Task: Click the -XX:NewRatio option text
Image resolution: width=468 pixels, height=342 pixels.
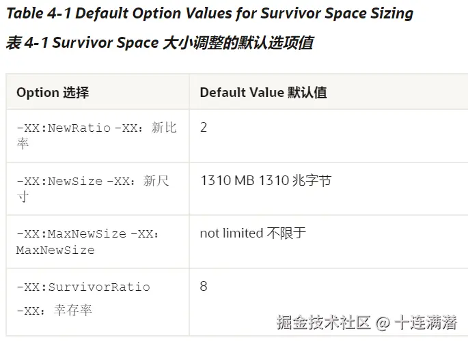Action: point(63,128)
